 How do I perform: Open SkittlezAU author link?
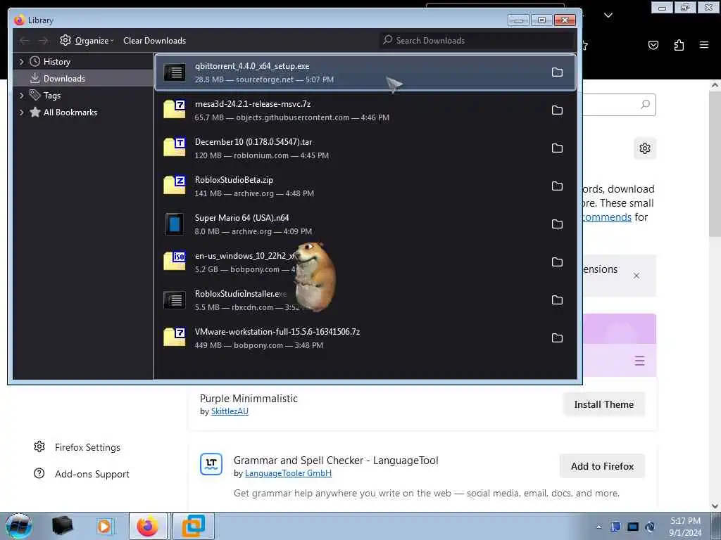point(230,411)
